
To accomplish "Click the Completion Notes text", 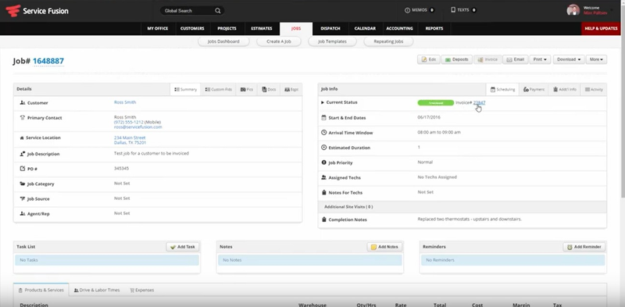I will coord(470,220).
